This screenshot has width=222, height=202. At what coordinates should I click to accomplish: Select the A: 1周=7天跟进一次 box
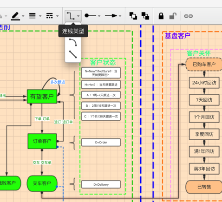(101, 95)
